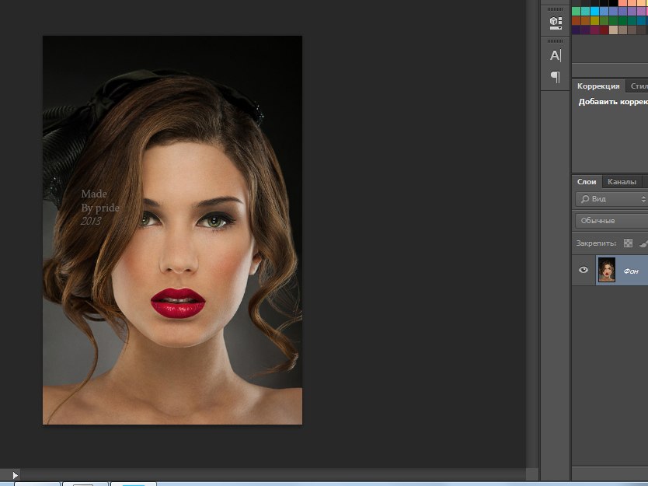Select the Фон layer by its name
The image size is (648, 486).
tap(631, 271)
